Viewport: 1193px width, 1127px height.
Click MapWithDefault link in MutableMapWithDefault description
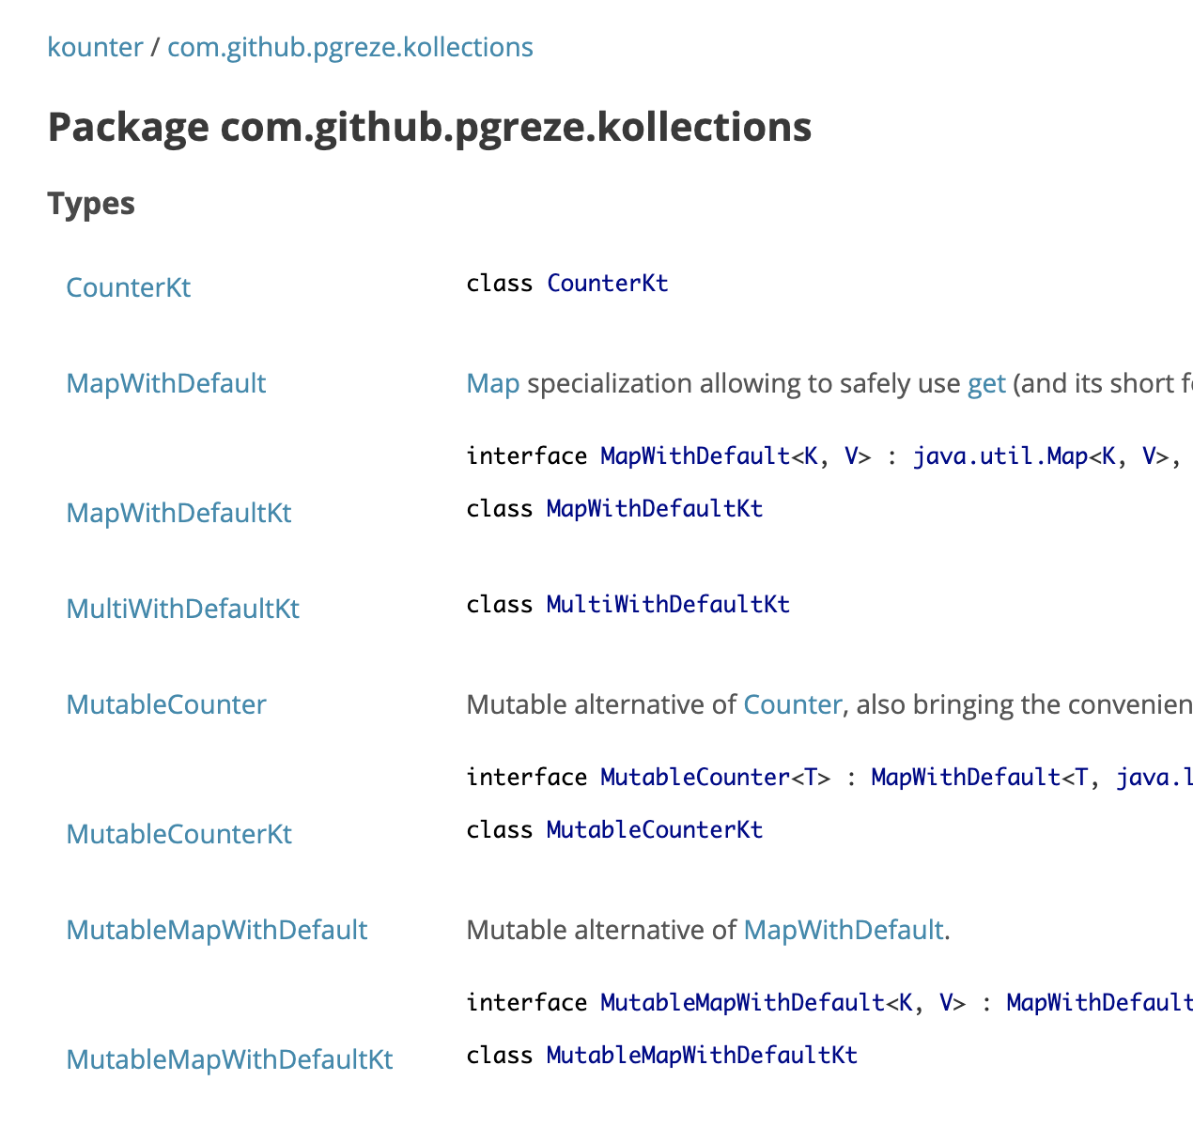(x=843, y=930)
